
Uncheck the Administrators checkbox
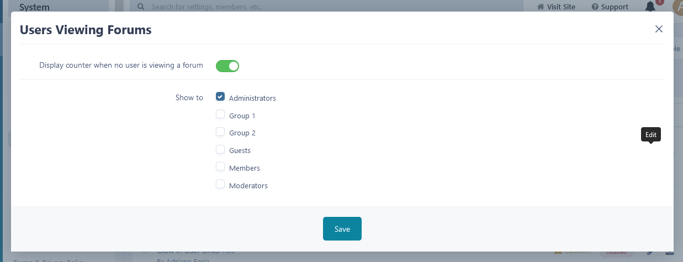[x=220, y=97]
